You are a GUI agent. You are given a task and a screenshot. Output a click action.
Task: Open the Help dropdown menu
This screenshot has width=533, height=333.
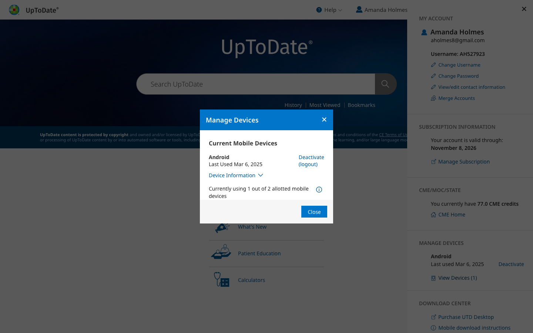click(329, 10)
